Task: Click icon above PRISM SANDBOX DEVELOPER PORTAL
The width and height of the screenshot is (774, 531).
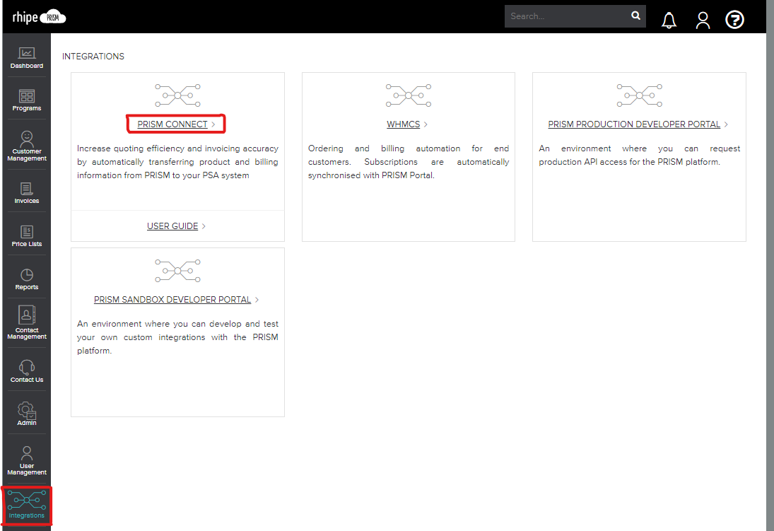Action: pos(177,271)
